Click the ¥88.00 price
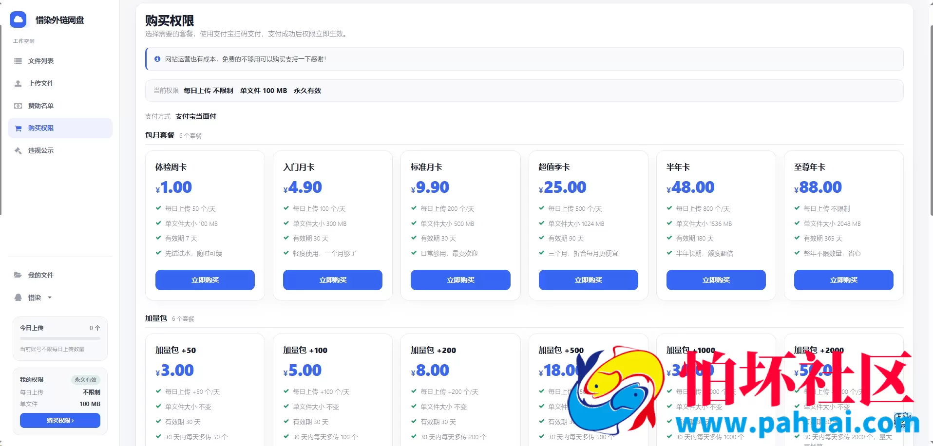The width and height of the screenshot is (933, 446). (x=818, y=187)
